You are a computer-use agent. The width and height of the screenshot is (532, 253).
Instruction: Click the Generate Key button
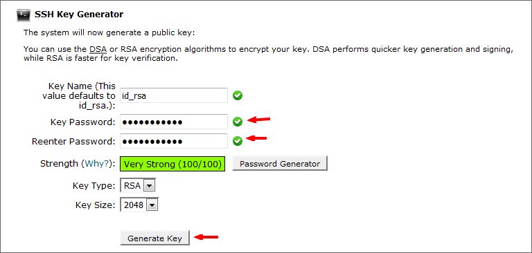pos(154,238)
